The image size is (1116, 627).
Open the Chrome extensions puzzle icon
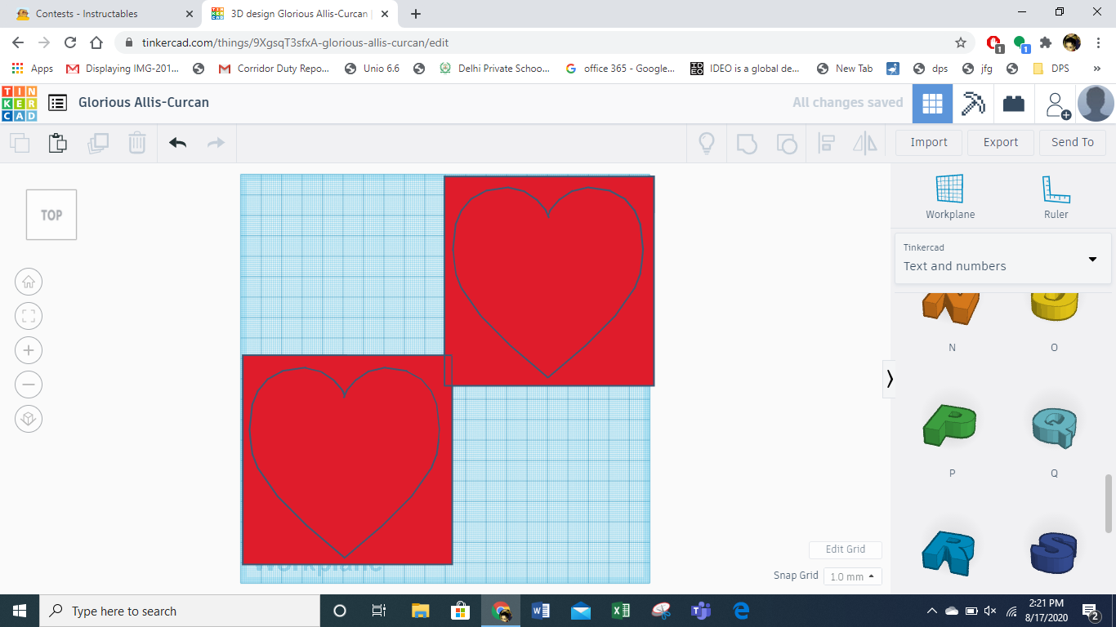(x=1046, y=42)
